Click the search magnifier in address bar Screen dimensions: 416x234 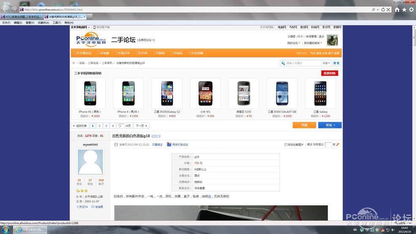pyautogui.click(x=373, y=10)
